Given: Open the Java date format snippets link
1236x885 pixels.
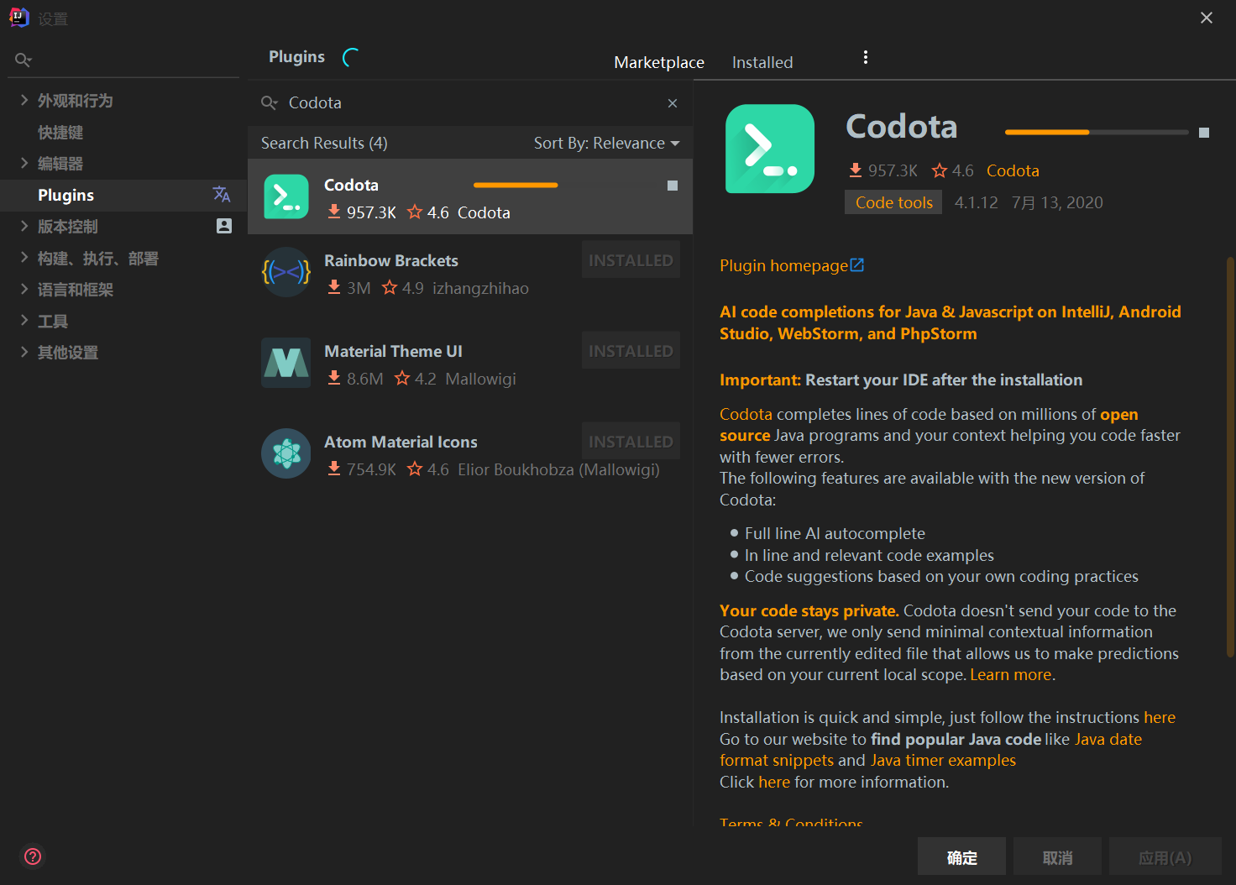Looking at the screenshot, I should pyautogui.click(x=930, y=750).
